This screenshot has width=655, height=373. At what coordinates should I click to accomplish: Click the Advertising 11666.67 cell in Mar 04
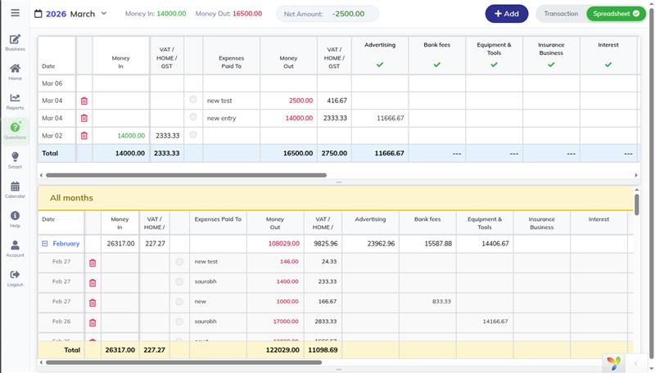click(x=380, y=119)
